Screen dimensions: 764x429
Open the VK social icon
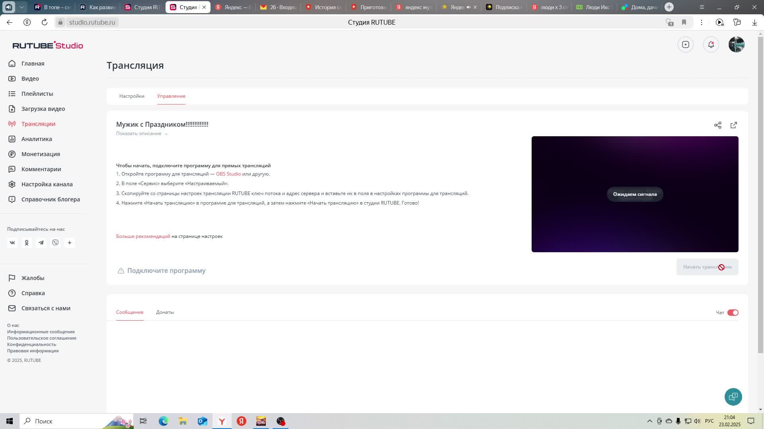pyautogui.click(x=12, y=243)
